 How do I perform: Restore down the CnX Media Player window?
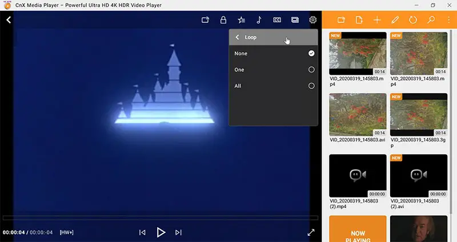pyautogui.click(x=433, y=5)
